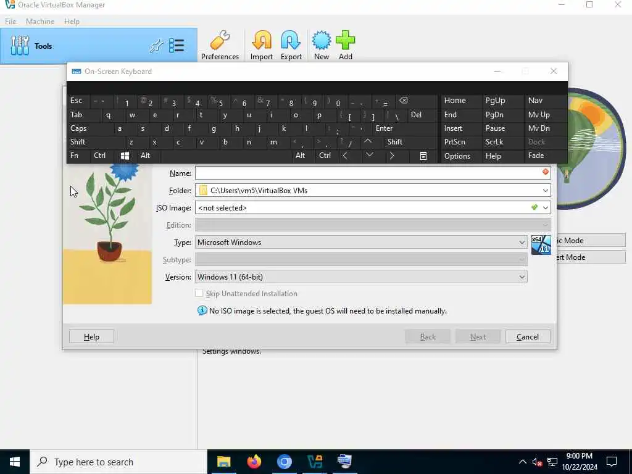The image size is (632, 474).
Task: Click the File Explorer taskbar icon
Action: coord(223,462)
